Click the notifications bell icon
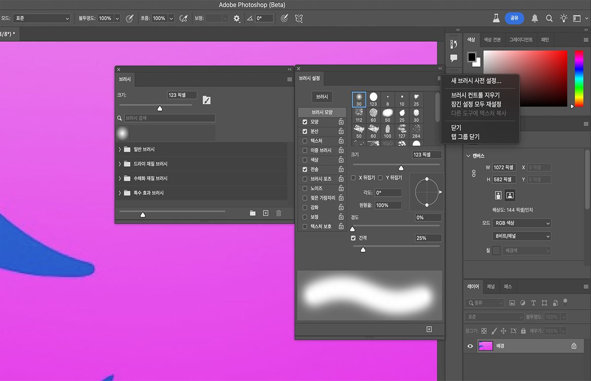Viewport: 591px width, 381px height. [535, 18]
